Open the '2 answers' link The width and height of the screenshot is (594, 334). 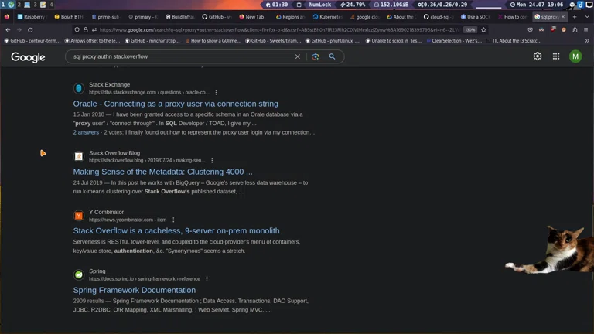[x=86, y=132]
